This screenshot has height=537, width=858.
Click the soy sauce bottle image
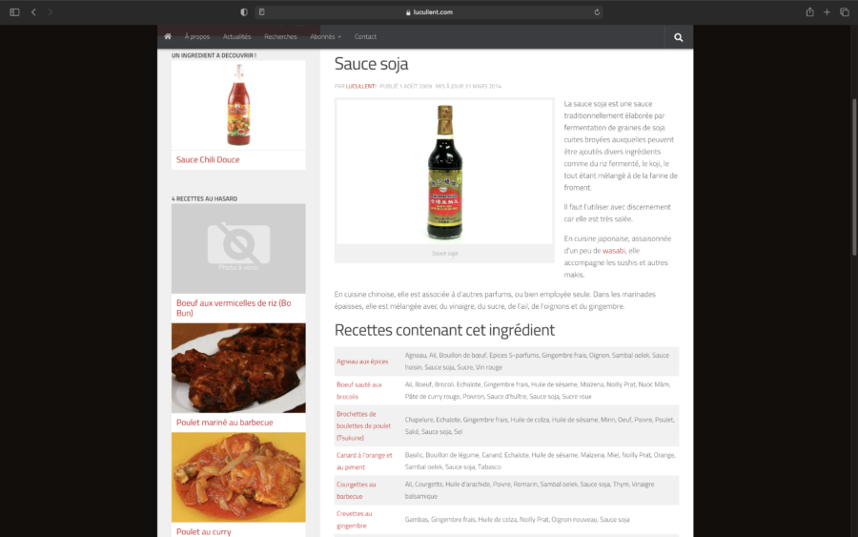[x=444, y=172]
